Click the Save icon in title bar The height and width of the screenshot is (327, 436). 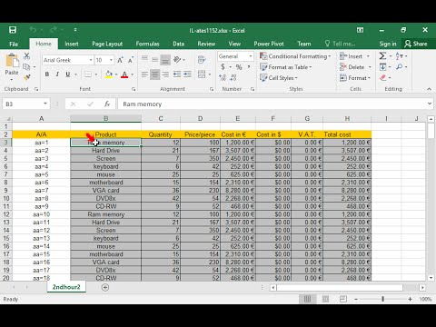tap(13, 30)
